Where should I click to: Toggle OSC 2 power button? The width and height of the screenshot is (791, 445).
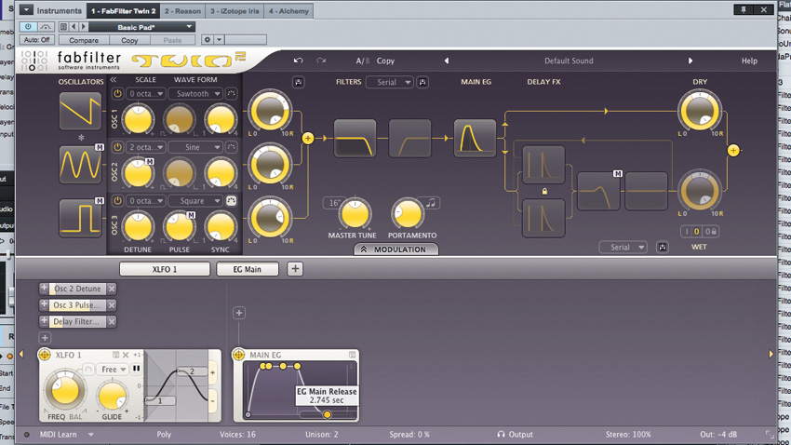click(117, 147)
